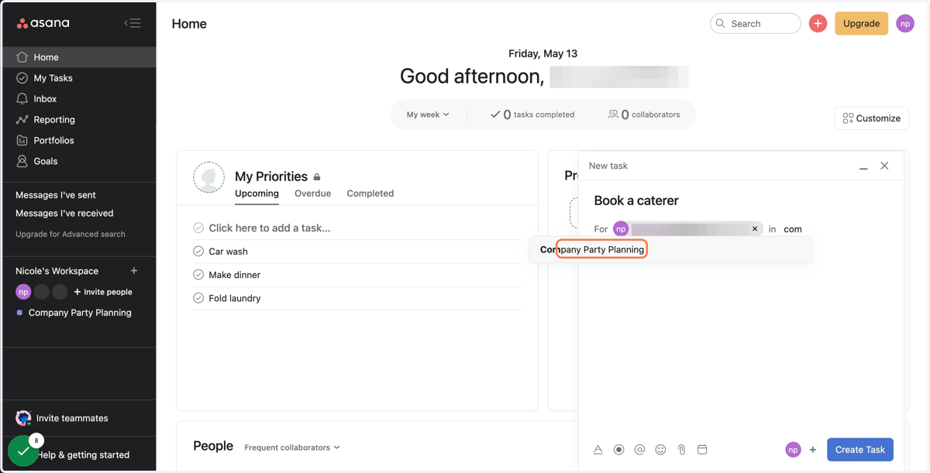
Task: Click the green checkmark badge
Action: pos(23,451)
